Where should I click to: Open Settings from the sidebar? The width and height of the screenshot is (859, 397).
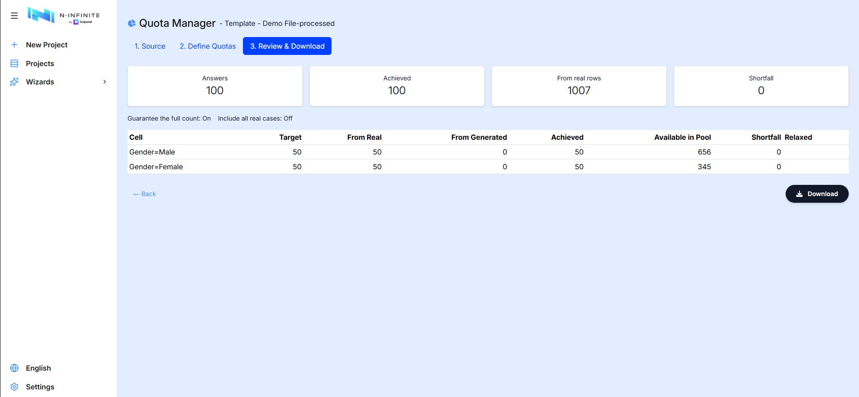pos(40,387)
